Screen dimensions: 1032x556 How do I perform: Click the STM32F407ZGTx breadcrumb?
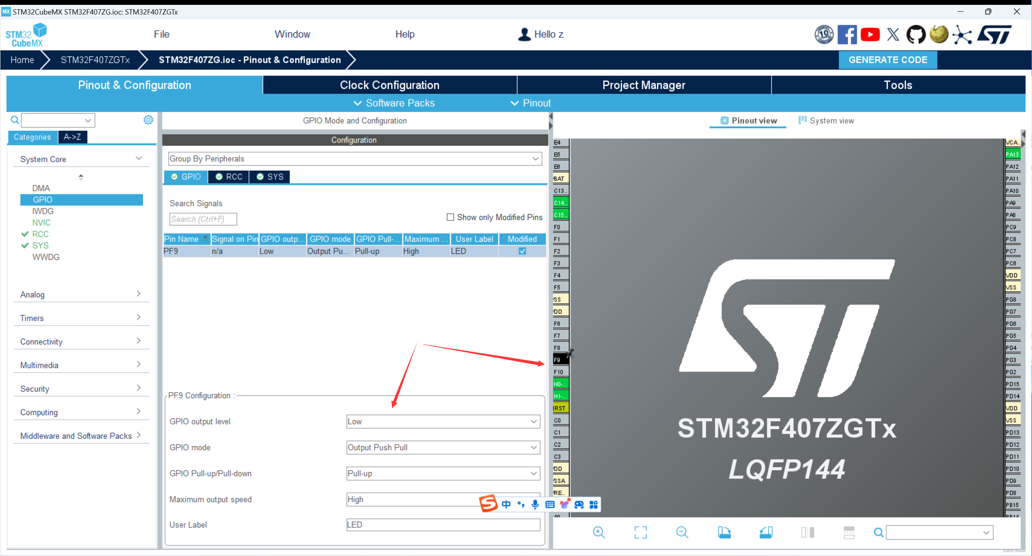[x=95, y=60]
